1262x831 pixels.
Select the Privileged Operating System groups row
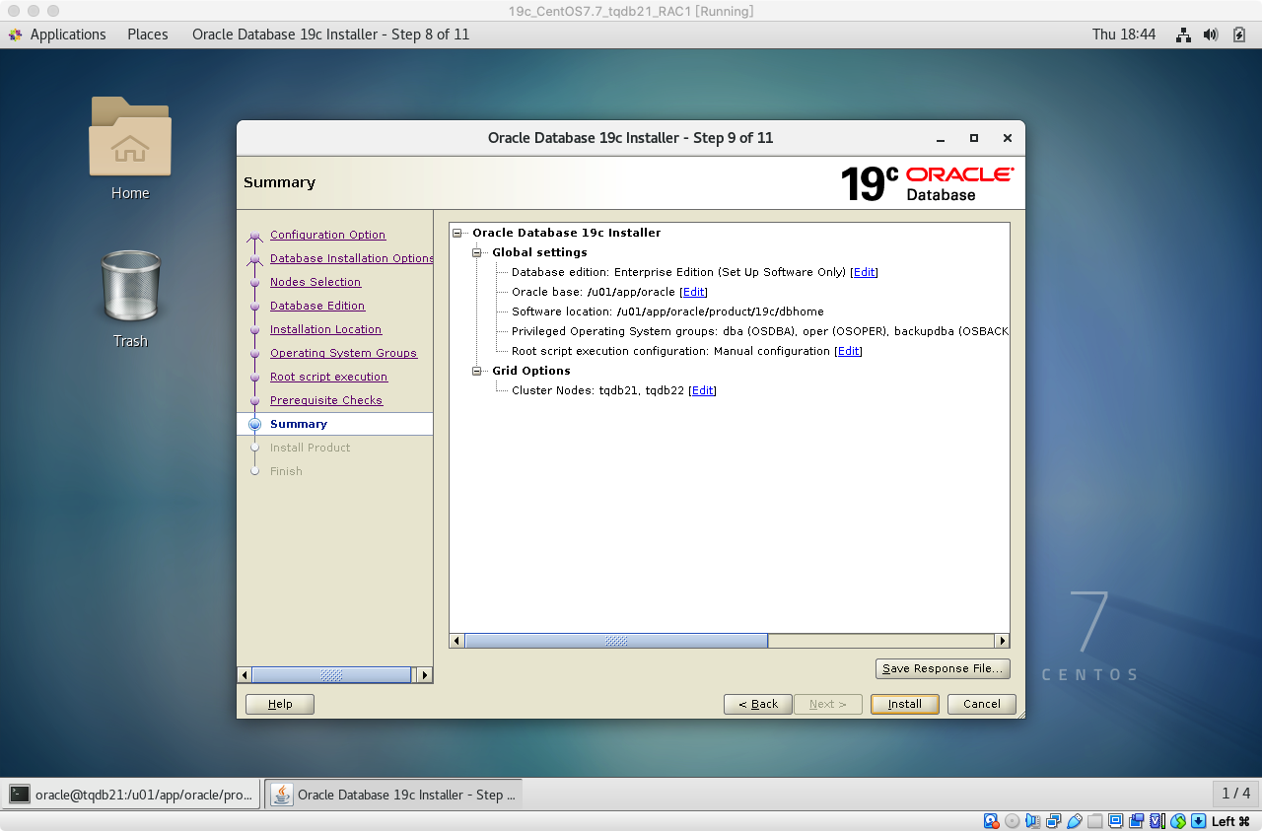coord(759,331)
